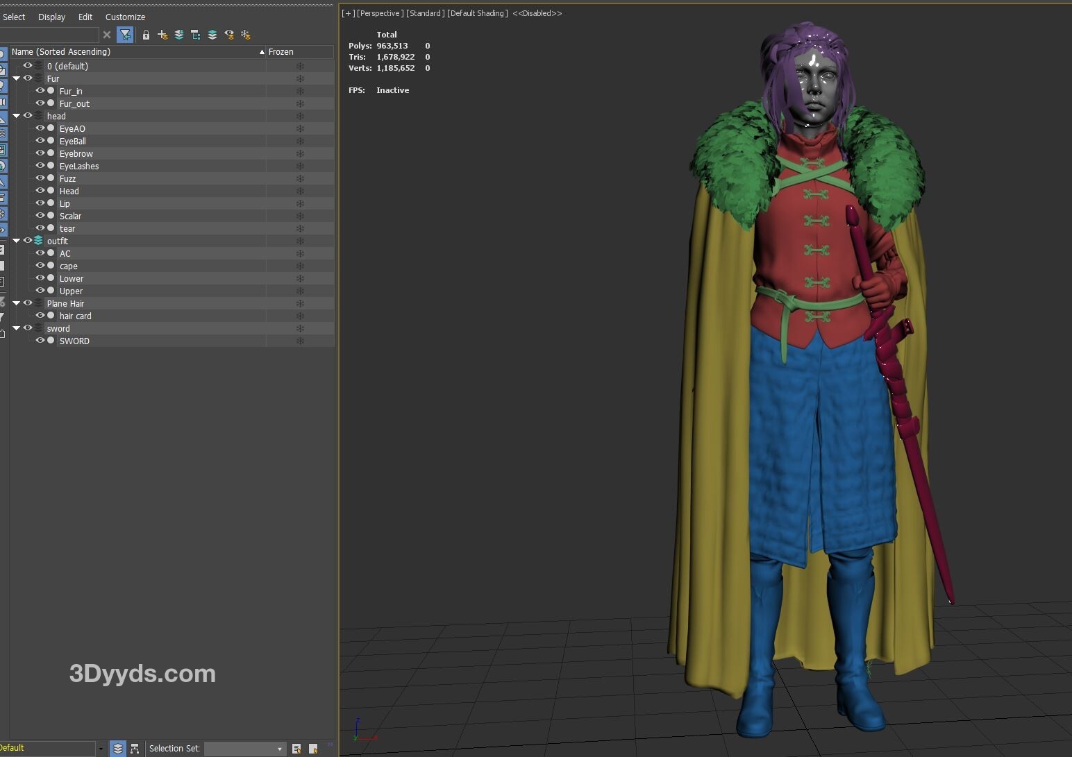The width and height of the screenshot is (1072, 757).
Task: Collapse the head layer tree
Action: pyautogui.click(x=16, y=116)
